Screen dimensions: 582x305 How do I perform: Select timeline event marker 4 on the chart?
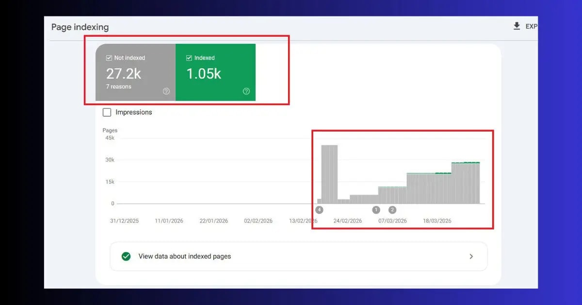(319, 210)
